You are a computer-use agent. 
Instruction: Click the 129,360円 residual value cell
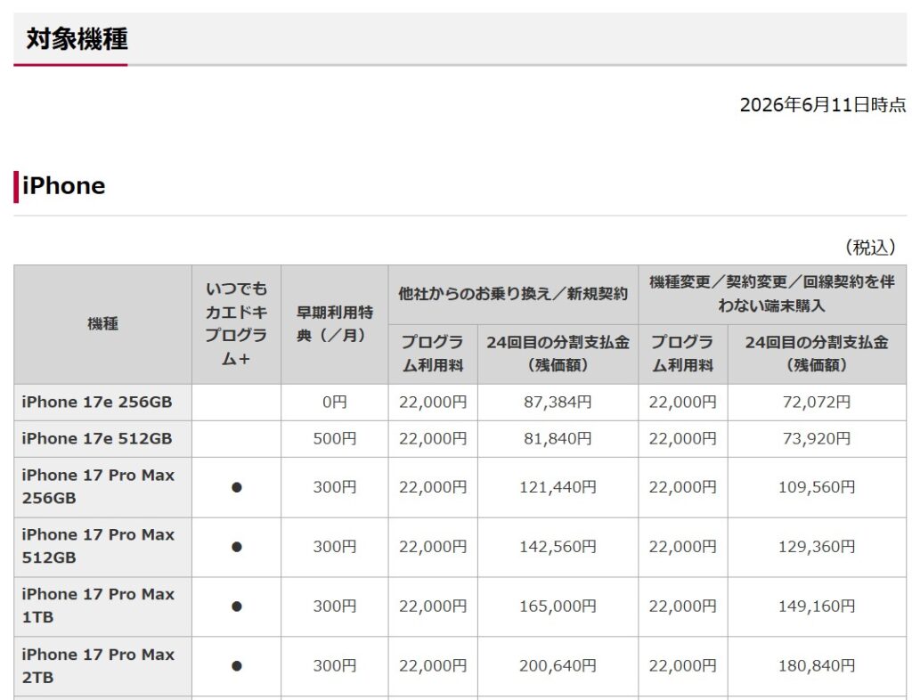(x=817, y=547)
